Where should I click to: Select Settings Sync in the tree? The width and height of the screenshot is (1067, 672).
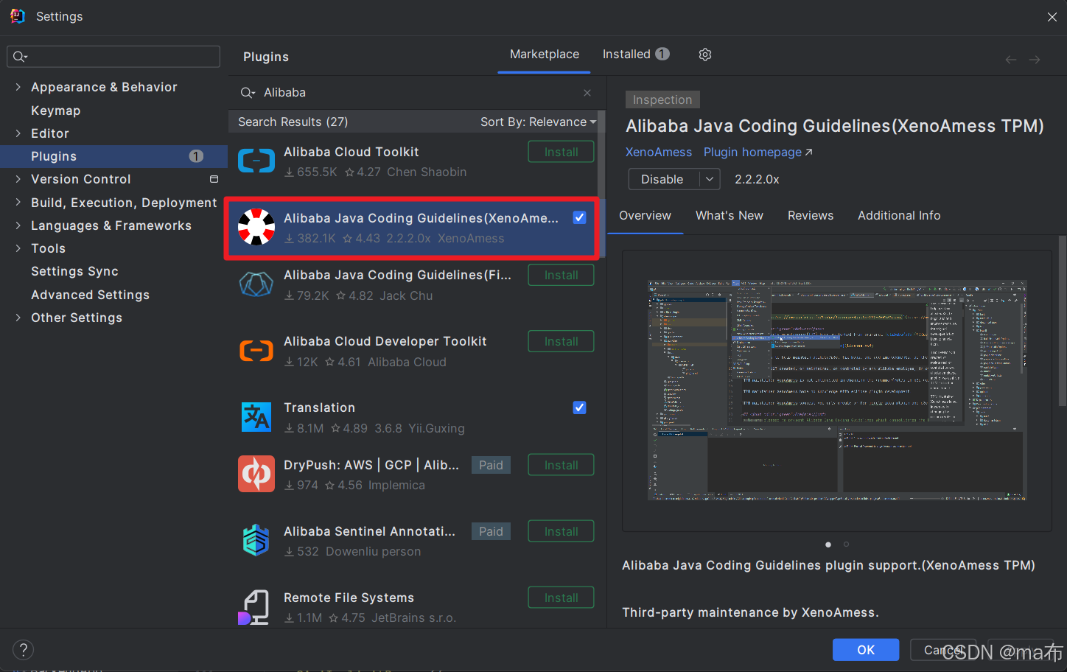(x=74, y=271)
